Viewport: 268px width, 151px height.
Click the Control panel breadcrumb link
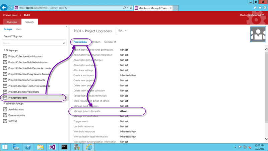pyautogui.click(x=10, y=15)
